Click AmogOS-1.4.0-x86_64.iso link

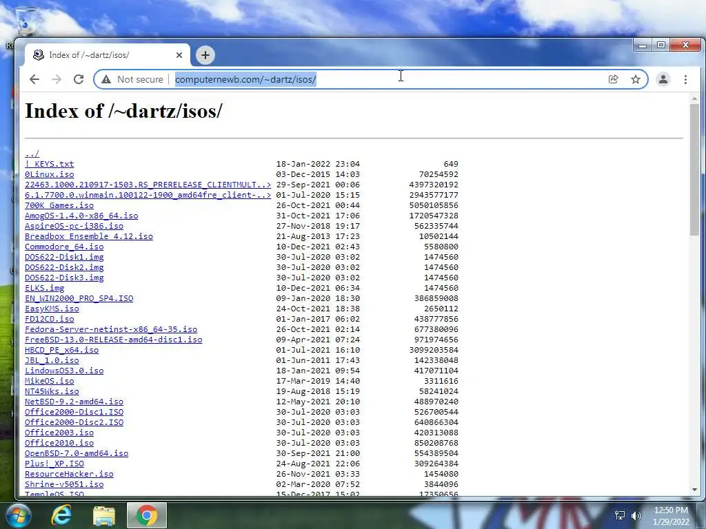(81, 216)
